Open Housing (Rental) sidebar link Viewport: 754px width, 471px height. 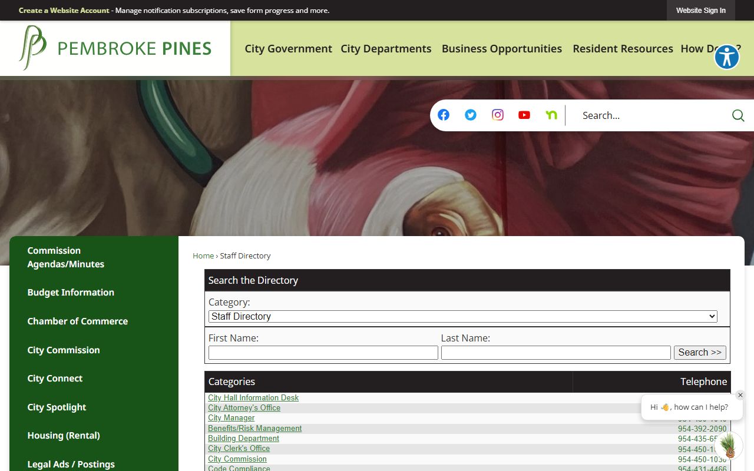click(x=64, y=435)
